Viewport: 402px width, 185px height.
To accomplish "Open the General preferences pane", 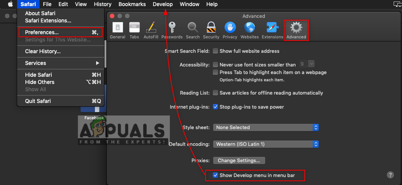I will 117,30.
